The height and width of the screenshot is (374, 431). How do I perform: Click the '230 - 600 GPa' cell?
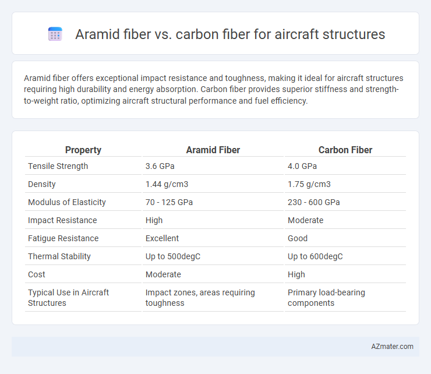pyautogui.click(x=313, y=202)
